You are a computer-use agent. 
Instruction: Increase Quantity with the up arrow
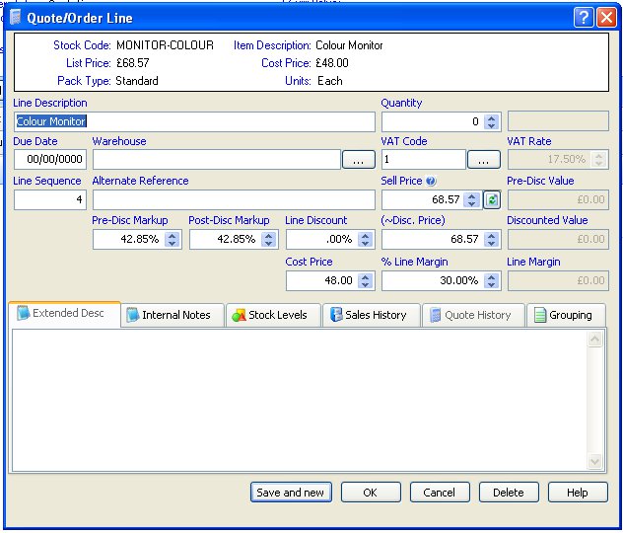(492, 118)
